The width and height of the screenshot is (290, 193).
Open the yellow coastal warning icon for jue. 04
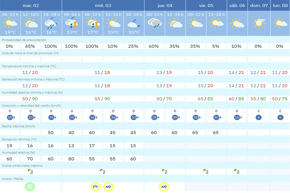[x=164, y=187]
